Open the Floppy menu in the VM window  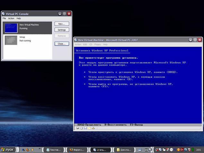pyautogui.click(x=98, y=44)
